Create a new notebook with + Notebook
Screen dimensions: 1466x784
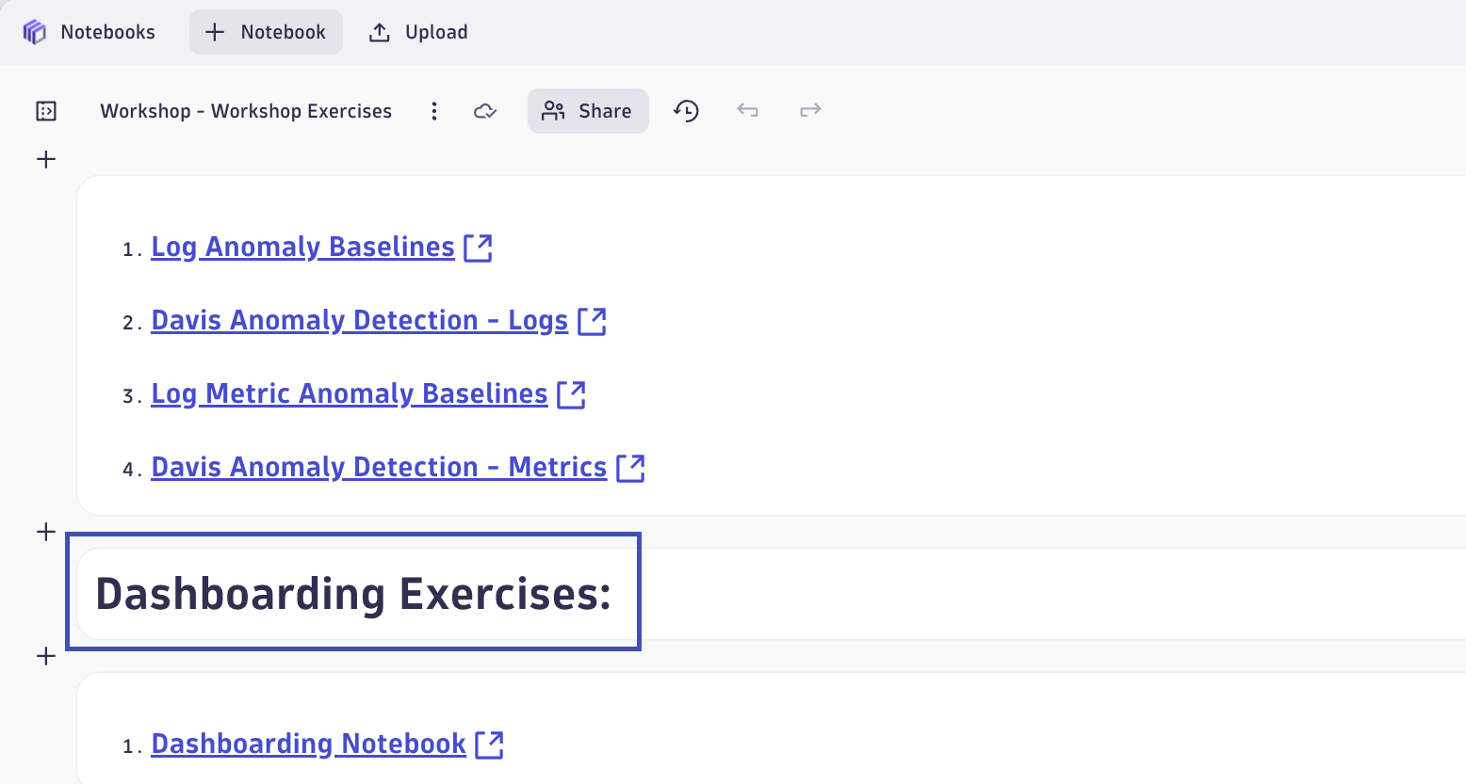click(266, 32)
